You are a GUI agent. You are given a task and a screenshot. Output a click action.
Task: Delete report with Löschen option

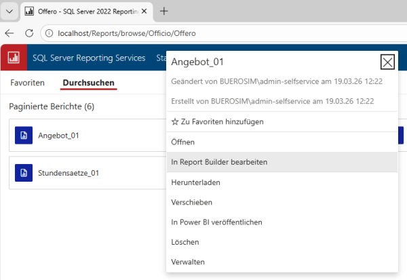coord(185,242)
